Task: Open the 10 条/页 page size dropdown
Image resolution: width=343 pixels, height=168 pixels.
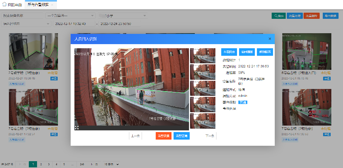Action: point(111,164)
